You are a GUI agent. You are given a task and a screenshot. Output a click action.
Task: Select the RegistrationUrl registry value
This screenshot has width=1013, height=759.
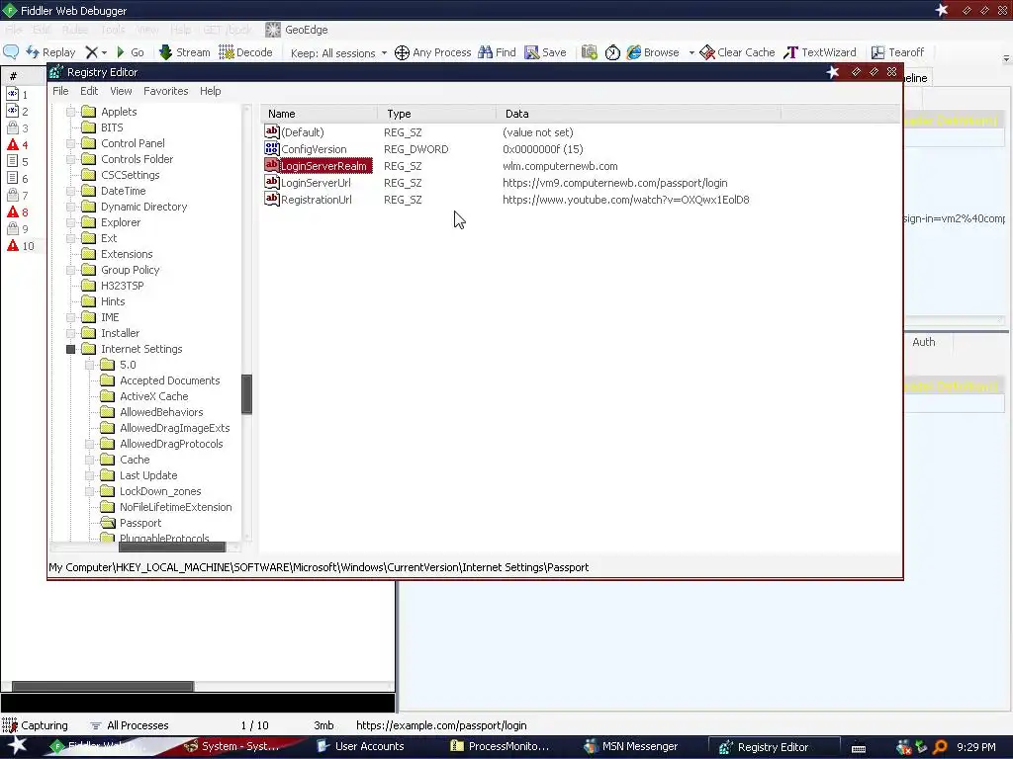317,200
